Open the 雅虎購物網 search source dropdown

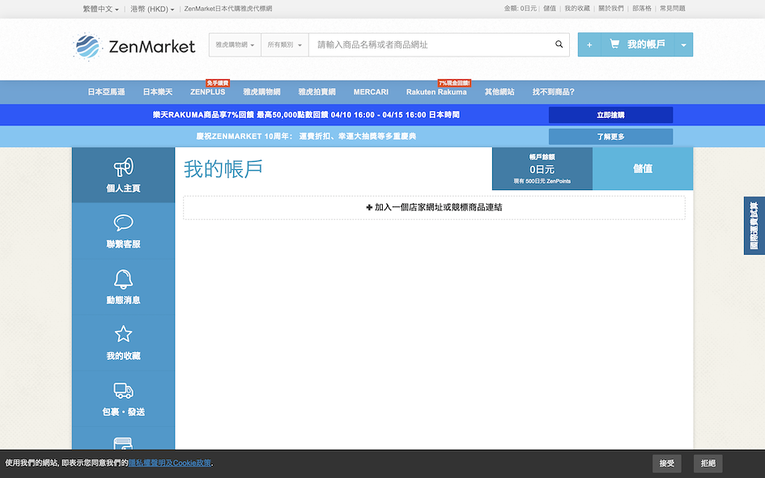click(235, 44)
